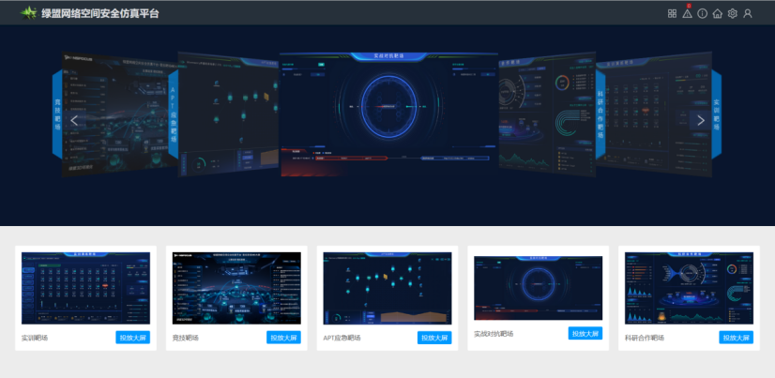Open the 竞技靶场 card thumbnail

(236, 288)
